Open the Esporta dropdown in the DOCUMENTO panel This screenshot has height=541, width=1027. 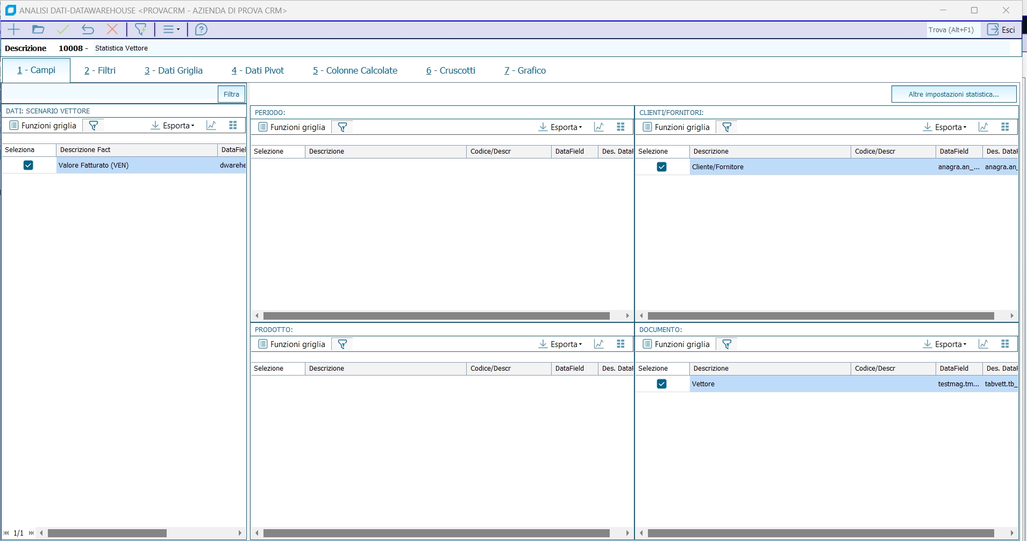tap(945, 344)
